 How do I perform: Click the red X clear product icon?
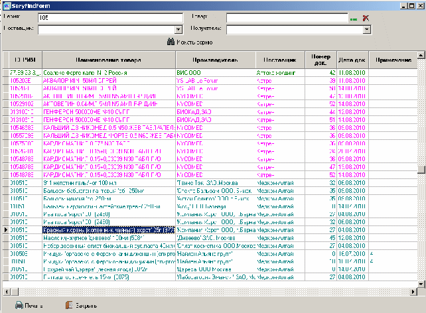(x=365, y=18)
